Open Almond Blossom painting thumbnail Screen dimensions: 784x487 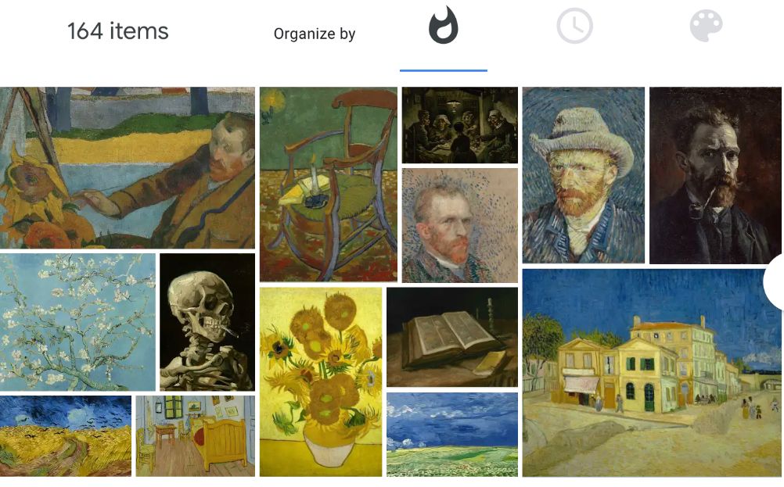77,322
